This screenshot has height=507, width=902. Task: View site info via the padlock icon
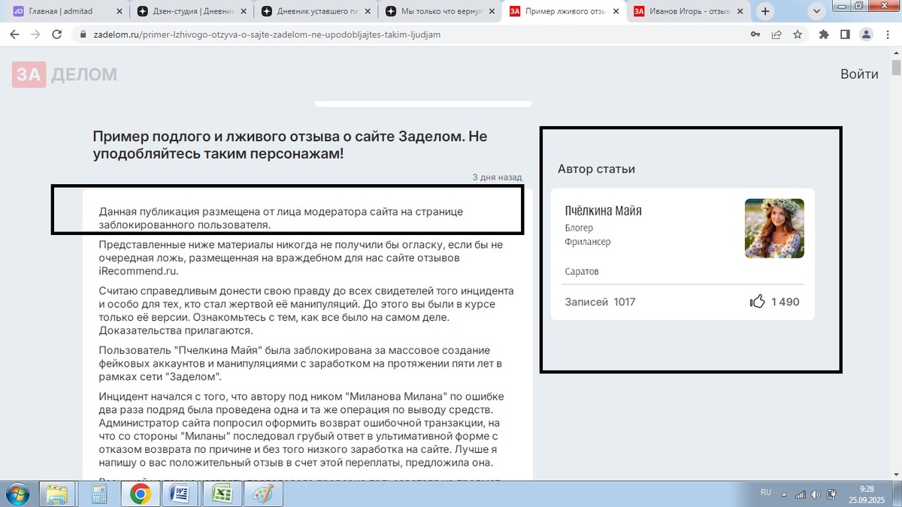point(83,35)
